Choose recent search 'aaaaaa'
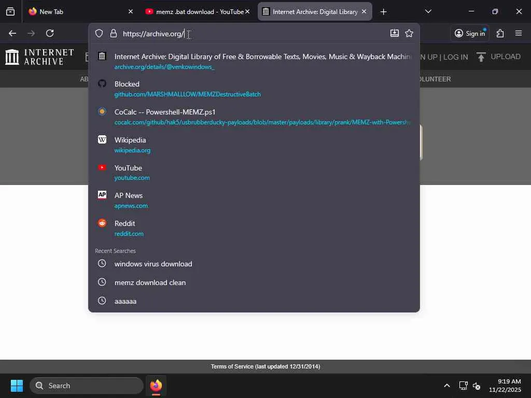 [x=254, y=301]
